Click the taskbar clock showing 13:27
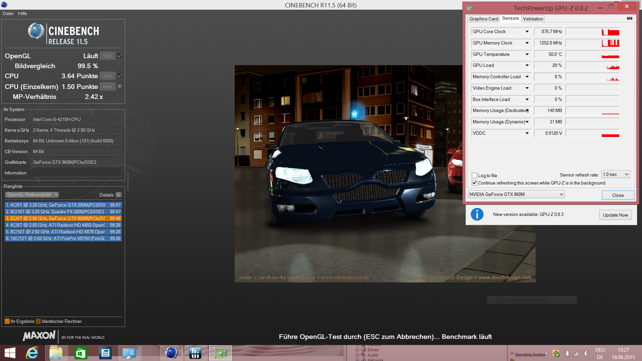 click(623, 350)
